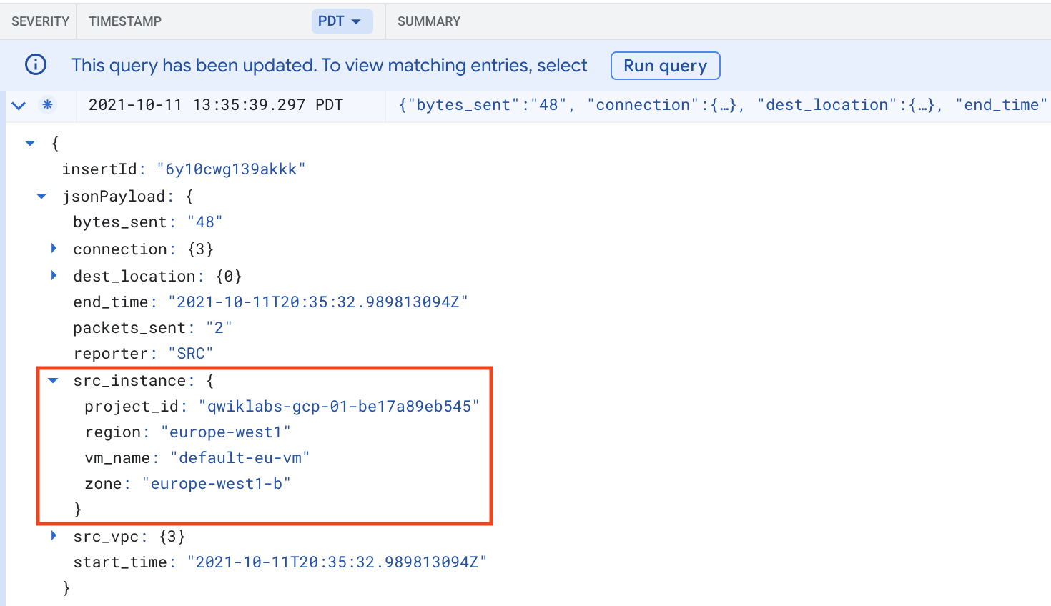This screenshot has width=1051, height=606.
Task: Click the info icon in the notification banner
Action: coord(36,65)
